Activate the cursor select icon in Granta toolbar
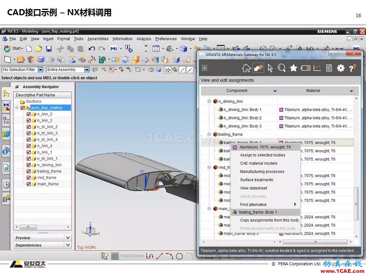 pyautogui.click(x=270, y=68)
